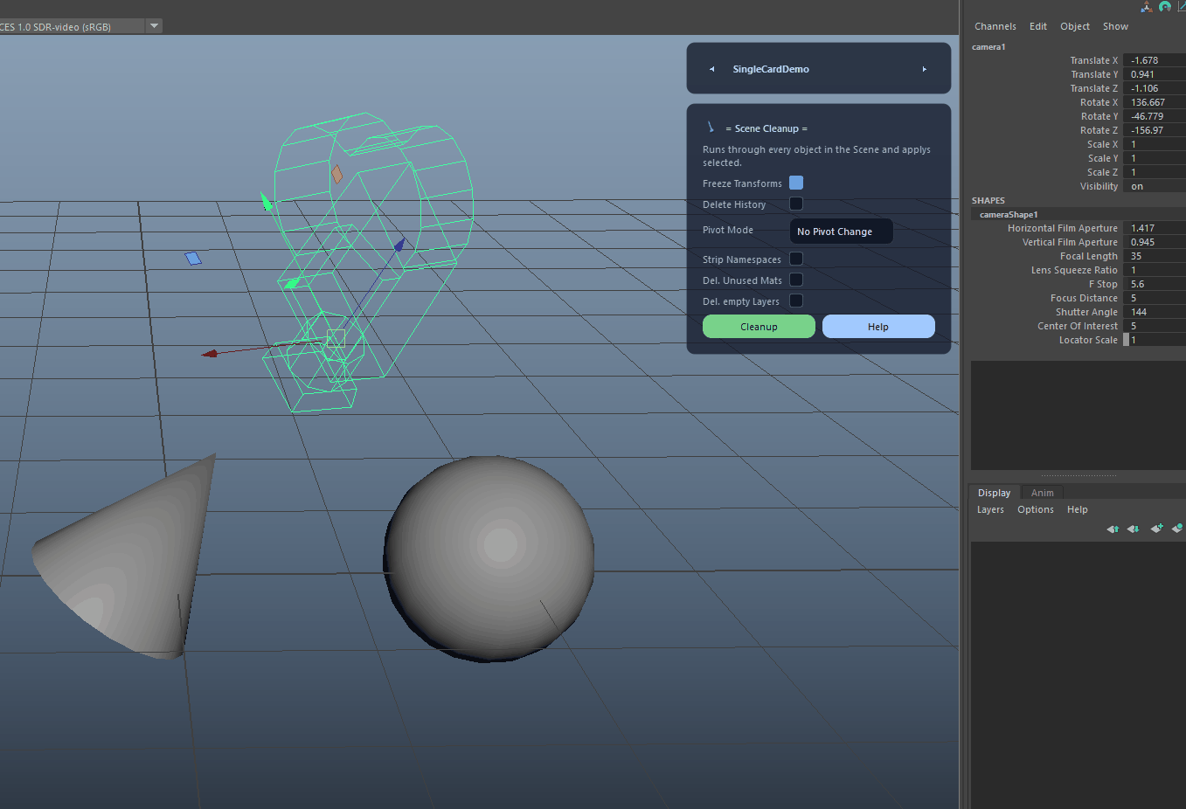Click the Translate X value field
Image resolution: width=1186 pixels, height=809 pixels.
1155,60
